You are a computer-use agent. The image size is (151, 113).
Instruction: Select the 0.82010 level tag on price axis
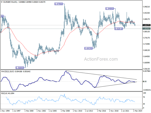pyautogui.click(x=146, y=29)
